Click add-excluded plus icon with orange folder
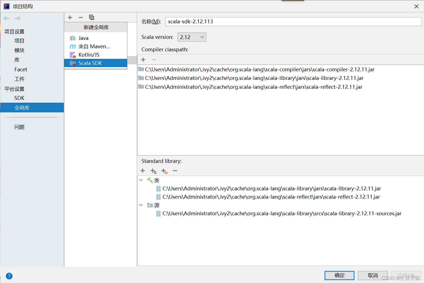 (x=164, y=171)
